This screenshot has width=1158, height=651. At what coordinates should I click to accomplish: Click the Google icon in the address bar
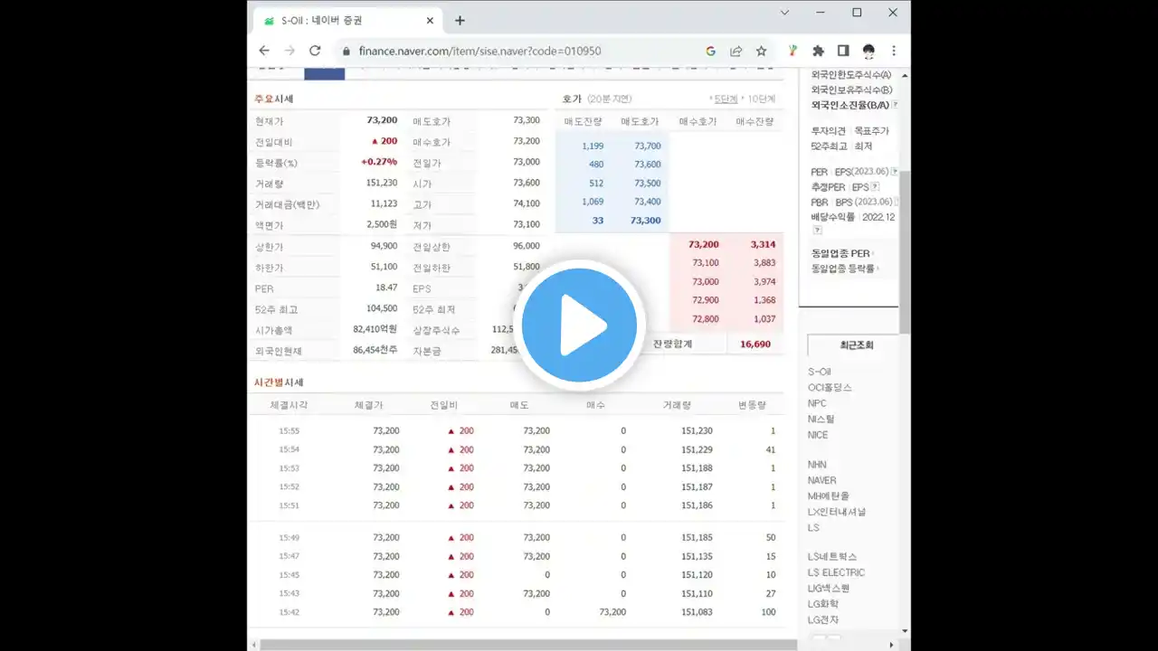pyautogui.click(x=711, y=51)
